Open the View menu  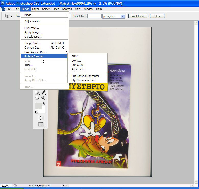[x=78, y=9]
